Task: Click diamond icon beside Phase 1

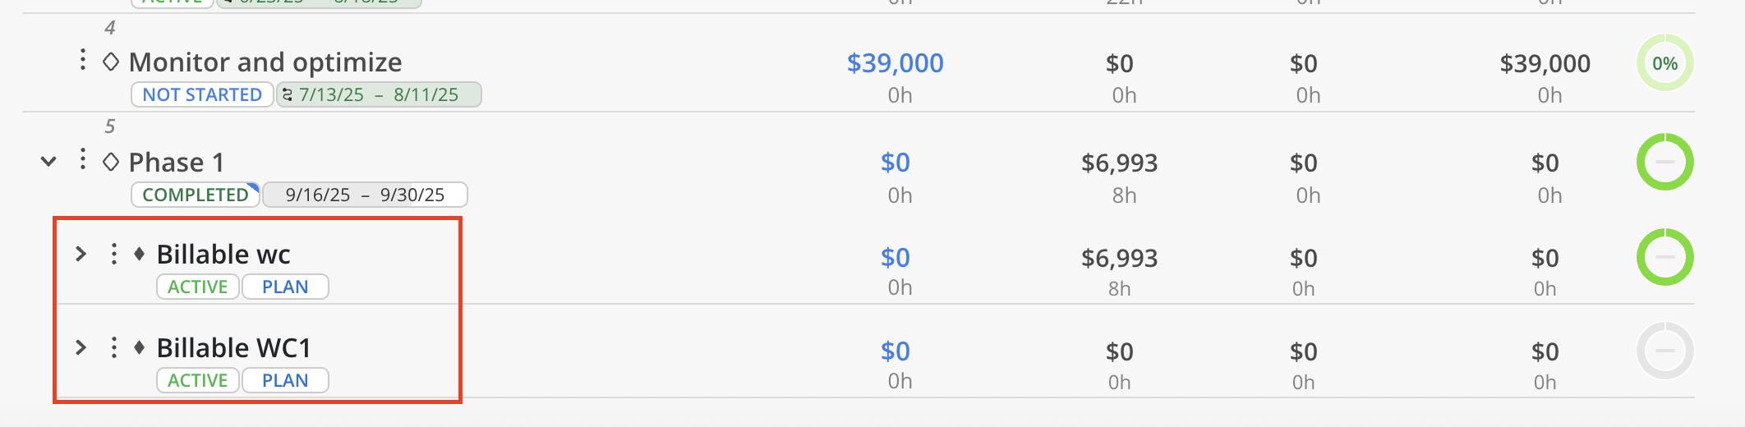Action: 111,162
